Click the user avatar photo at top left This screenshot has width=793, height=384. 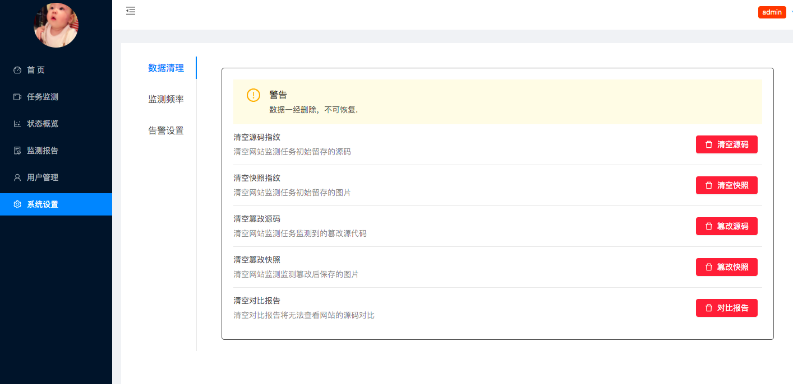coord(56,25)
